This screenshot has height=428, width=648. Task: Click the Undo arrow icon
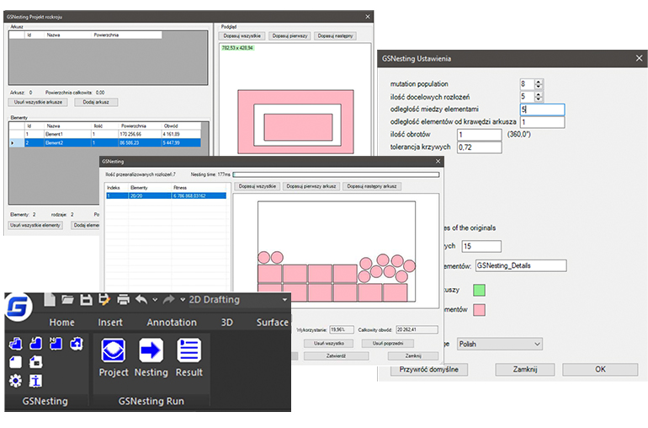coord(141,299)
